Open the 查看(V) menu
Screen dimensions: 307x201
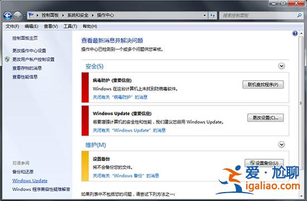click(51, 26)
